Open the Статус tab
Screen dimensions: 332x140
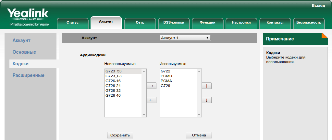pyautogui.click(x=72, y=22)
